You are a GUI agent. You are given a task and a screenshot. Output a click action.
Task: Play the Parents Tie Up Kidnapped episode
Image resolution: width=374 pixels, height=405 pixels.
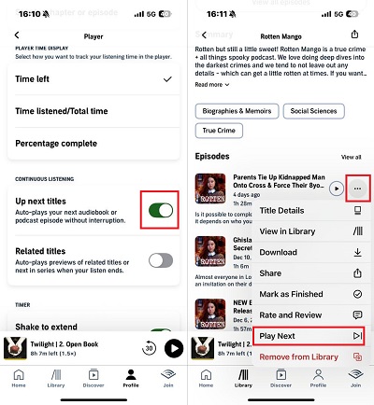(x=337, y=189)
